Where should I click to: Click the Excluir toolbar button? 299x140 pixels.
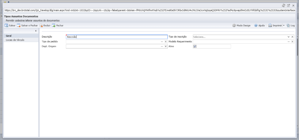pyautogui.click(x=45, y=26)
